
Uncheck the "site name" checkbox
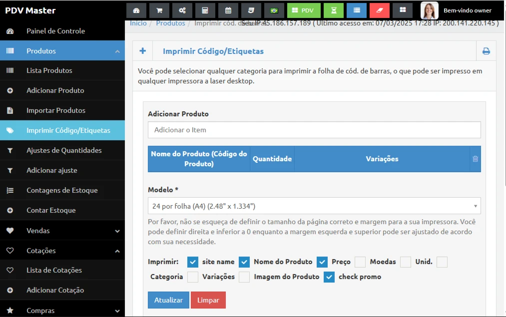193,262
